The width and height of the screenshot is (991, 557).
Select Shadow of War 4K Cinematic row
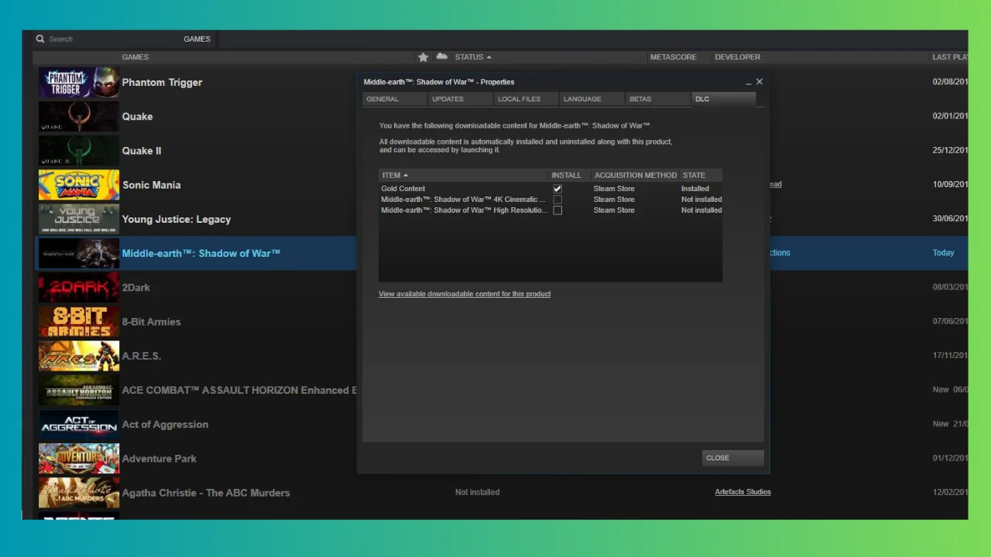pos(550,200)
